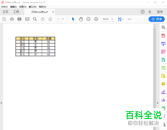This screenshot has width=167, height=130.
Task: Click the score cell 74
Action: tap(48, 51)
